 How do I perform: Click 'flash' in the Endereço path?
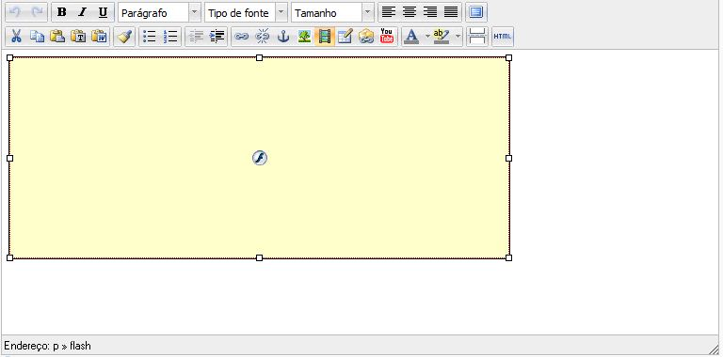coord(80,346)
